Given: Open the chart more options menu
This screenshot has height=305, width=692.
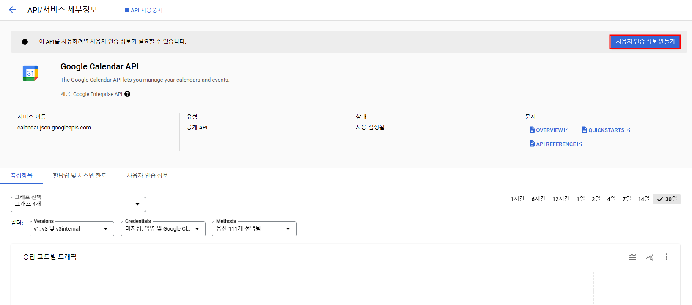Looking at the screenshot, I should (x=667, y=257).
